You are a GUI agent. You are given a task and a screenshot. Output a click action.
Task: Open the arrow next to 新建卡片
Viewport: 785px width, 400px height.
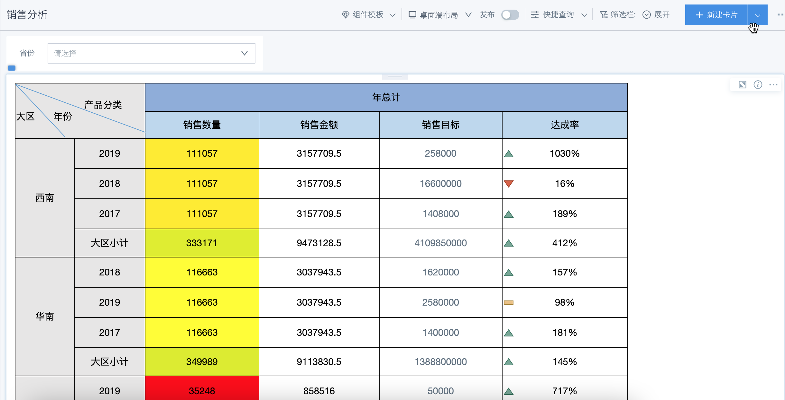tap(757, 15)
